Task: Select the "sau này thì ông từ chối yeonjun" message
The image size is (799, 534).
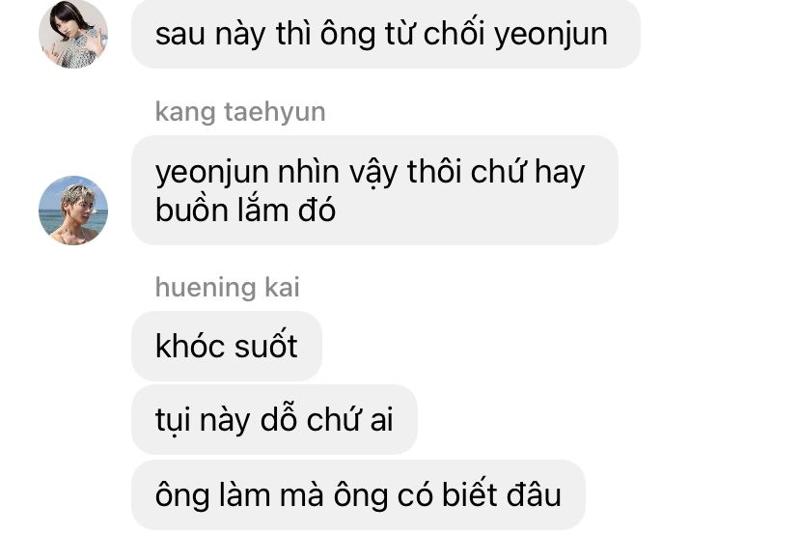Action: click(x=386, y=34)
